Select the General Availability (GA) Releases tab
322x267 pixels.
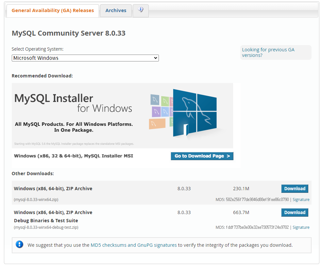tap(52, 10)
